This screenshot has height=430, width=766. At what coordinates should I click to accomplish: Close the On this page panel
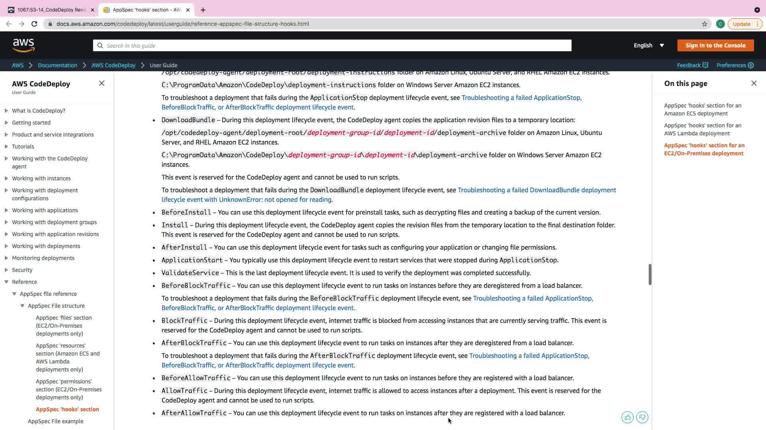click(754, 83)
